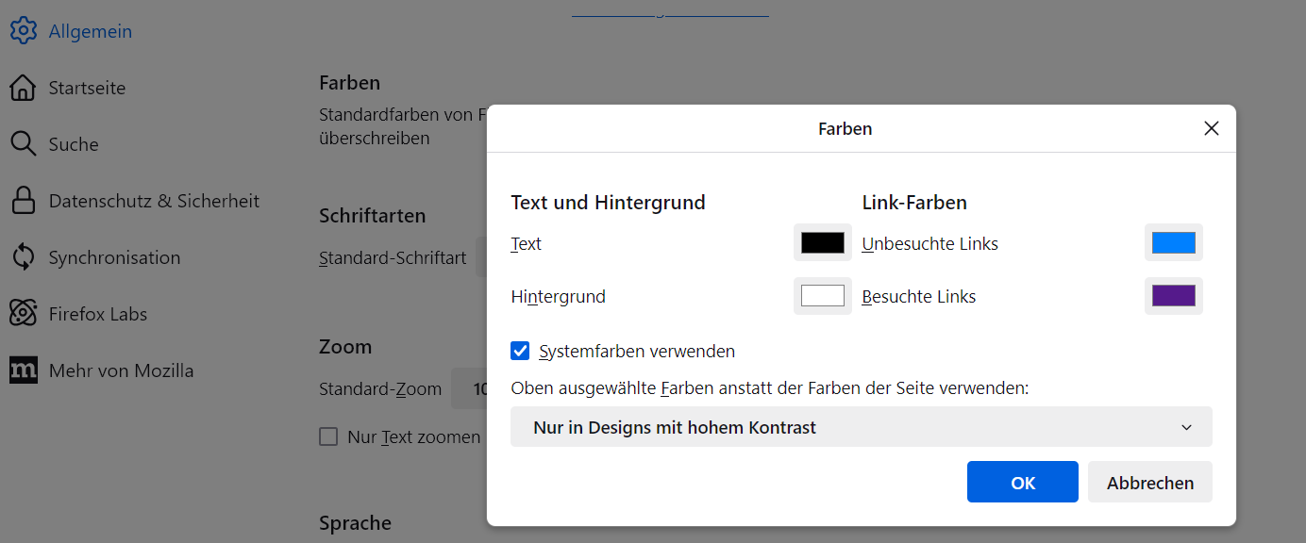Click the Suche magnifier icon
This screenshot has height=543, width=1306.
pos(23,144)
